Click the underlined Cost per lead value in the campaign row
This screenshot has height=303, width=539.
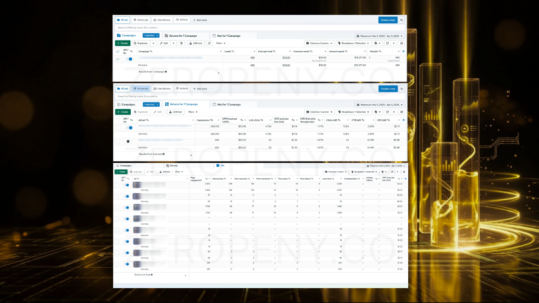[x=286, y=58]
